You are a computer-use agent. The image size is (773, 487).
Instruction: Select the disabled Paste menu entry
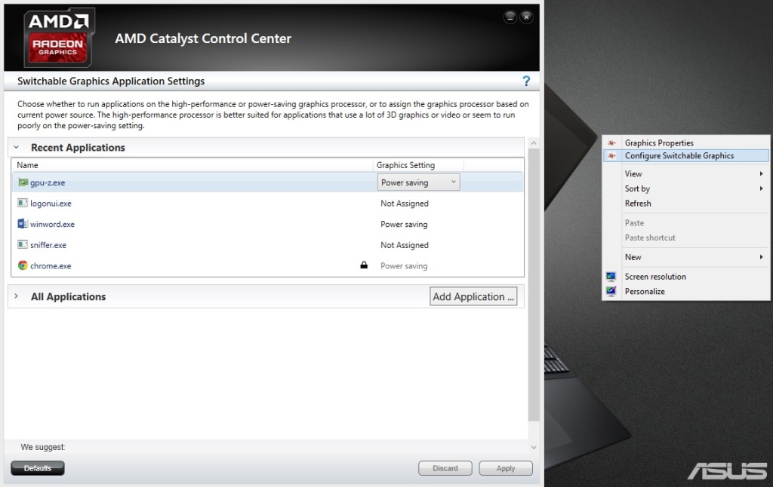click(634, 223)
